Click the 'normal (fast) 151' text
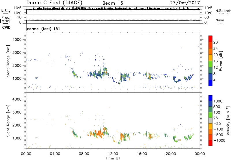The width and height of the screenshot is (231, 160). coord(44,29)
